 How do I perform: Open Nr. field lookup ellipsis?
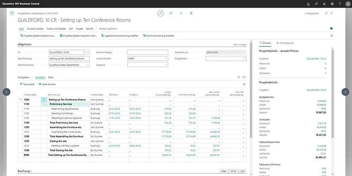(87, 53)
